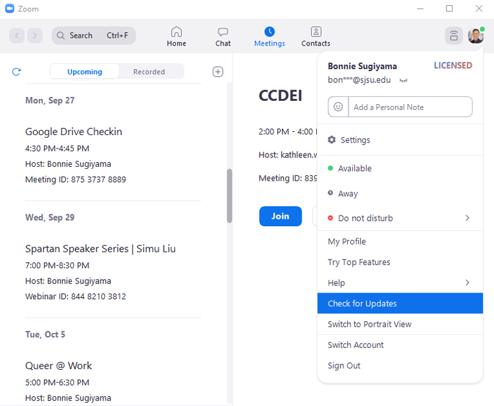Toggle email visibility eye icon

pyautogui.click(x=404, y=80)
